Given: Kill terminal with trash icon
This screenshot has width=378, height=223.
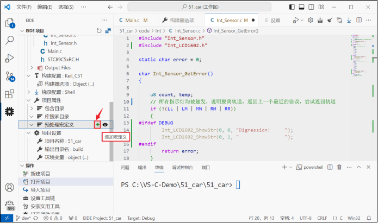Looking at the screenshot, I should click(x=339, y=167).
